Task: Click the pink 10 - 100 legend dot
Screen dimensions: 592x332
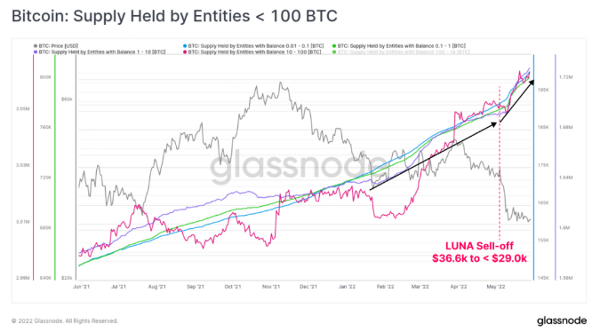Action: (x=185, y=52)
